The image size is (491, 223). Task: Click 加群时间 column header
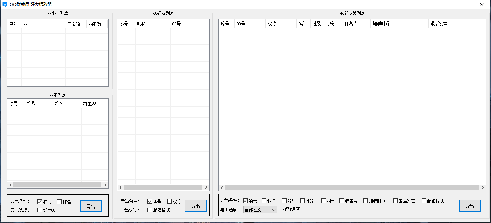399,24
